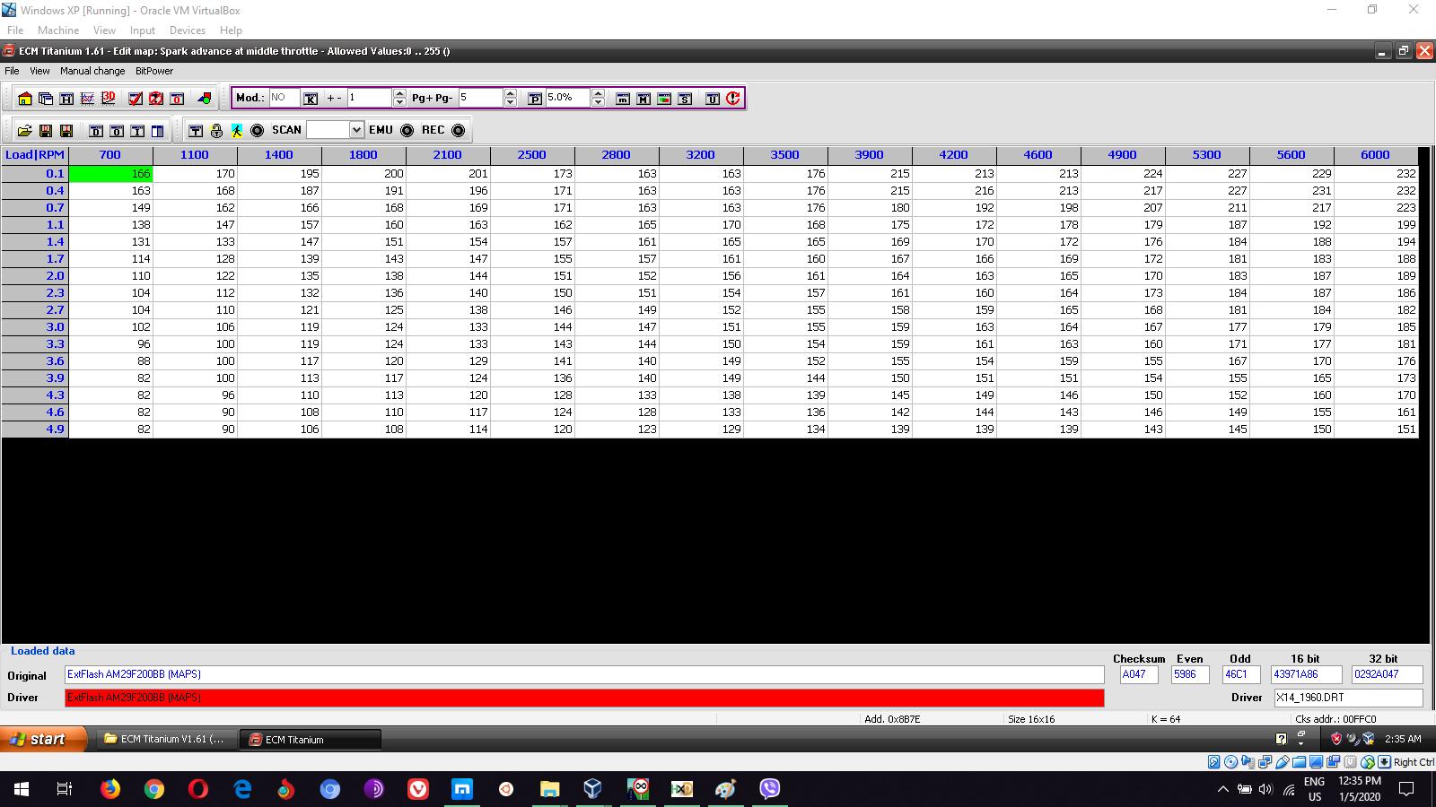The height and width of the screenshot is (807, 1436).
Task: Toggle the REC round button
Action: [459, 131]
